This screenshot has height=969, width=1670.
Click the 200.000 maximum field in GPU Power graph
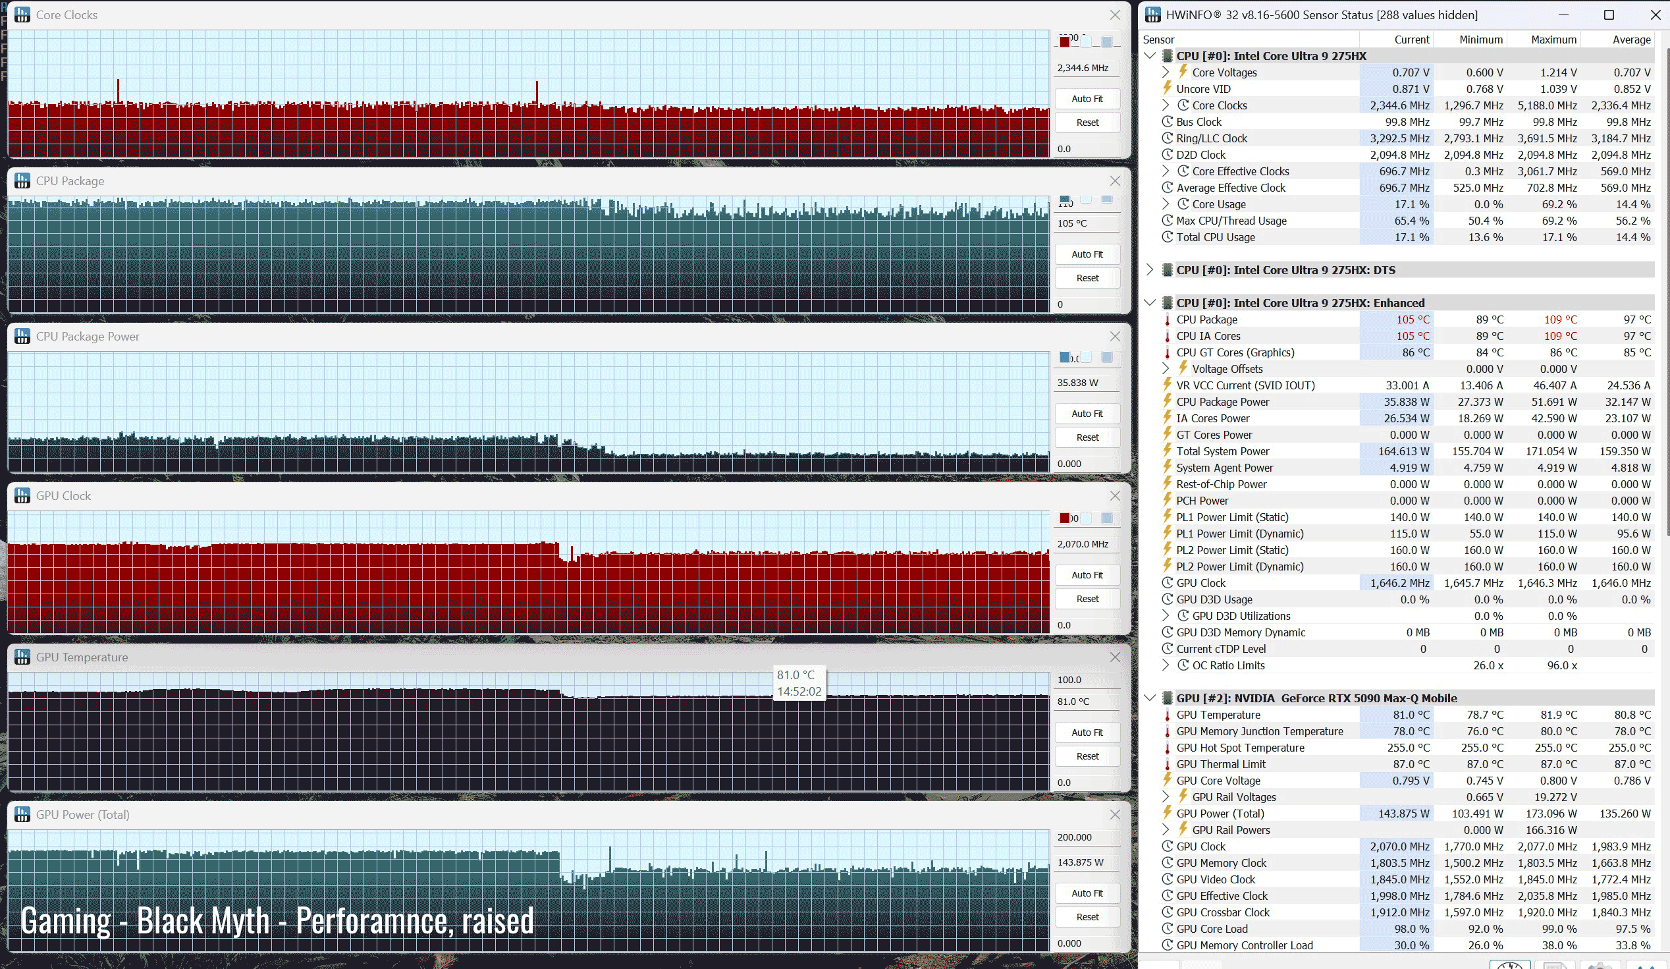tap(1087, 837)
